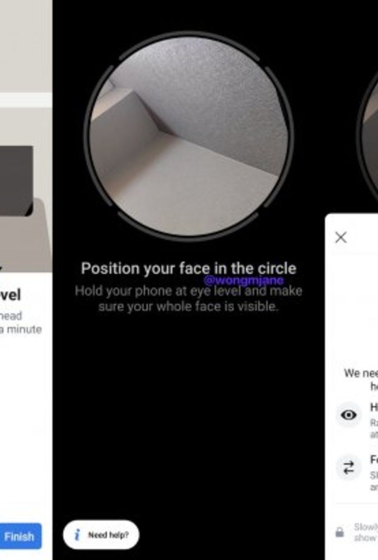Click the phone illustration on the left screen
The image size is (378, 560).
coord(16,181)
